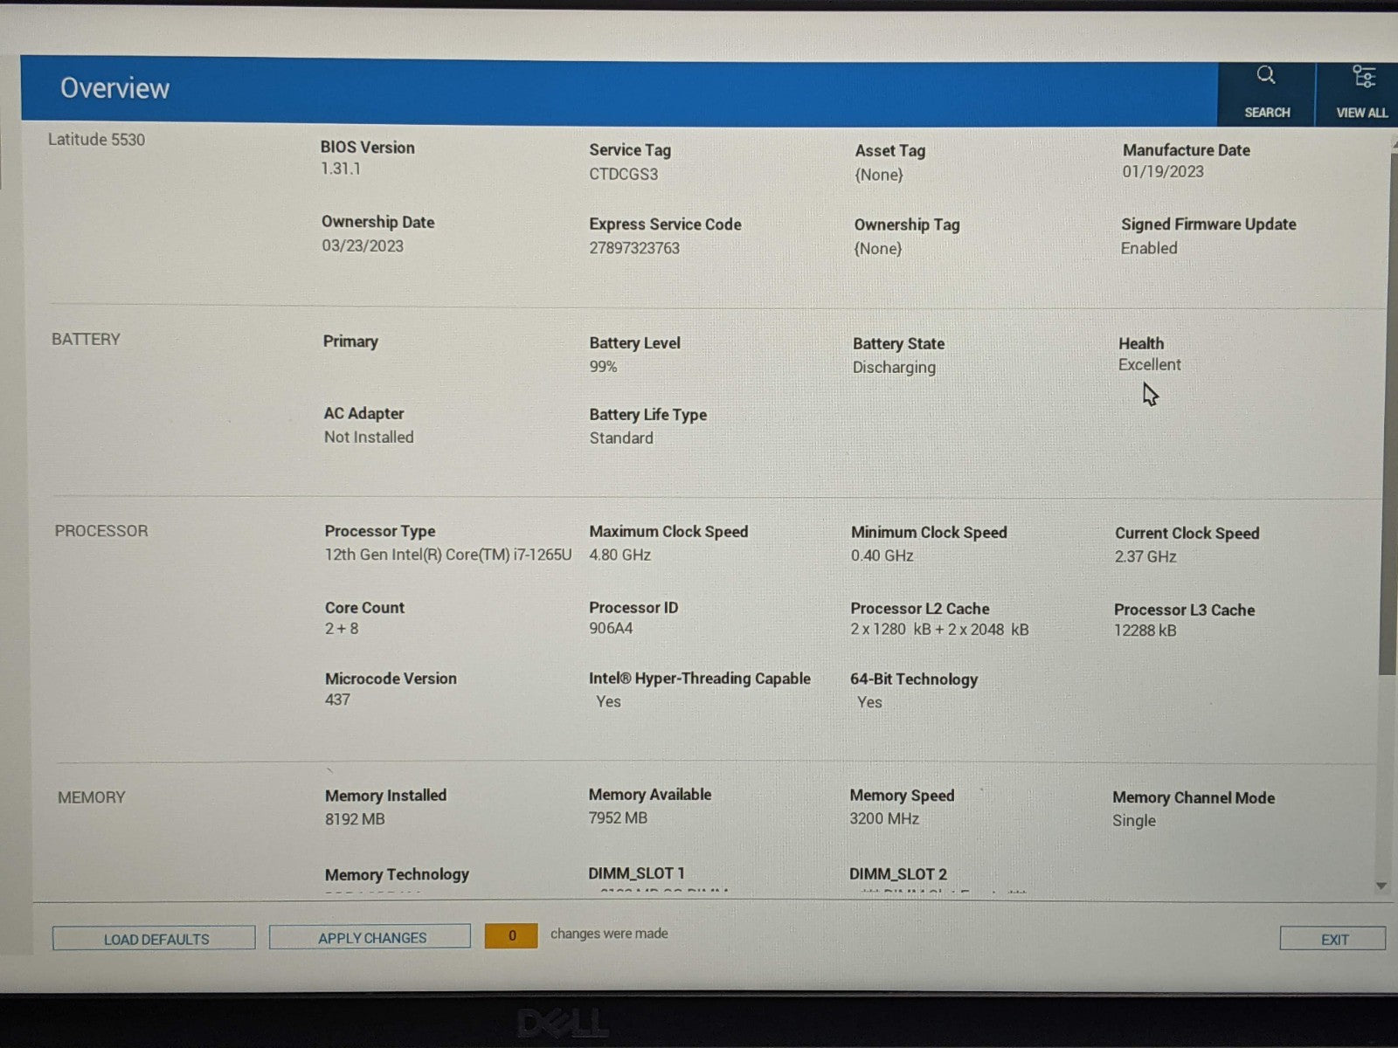Image resolution: width=1398 pixels, height=1048 pixels.
Task: Click the Memory Installed 8192 MB value
Action: 355,819
